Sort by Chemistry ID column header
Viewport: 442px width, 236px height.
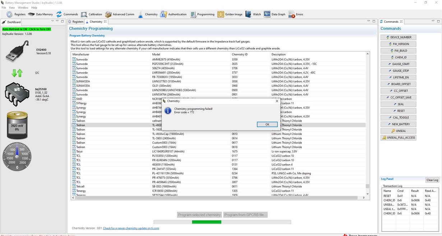point(250,54)
